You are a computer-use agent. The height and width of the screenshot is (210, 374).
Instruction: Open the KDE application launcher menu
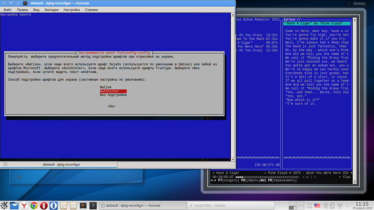4,205
